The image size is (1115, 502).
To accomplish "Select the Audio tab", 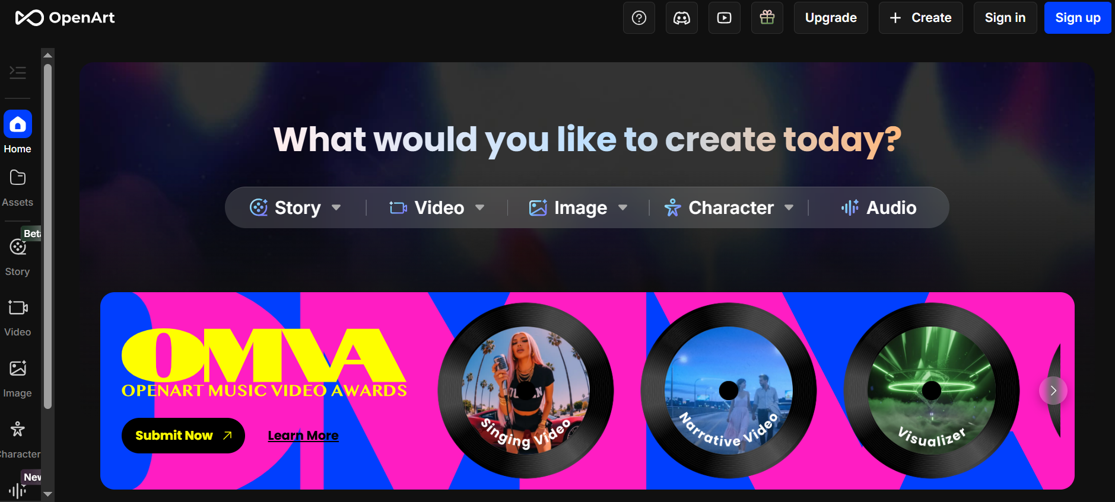I will [x=879, y=208].
